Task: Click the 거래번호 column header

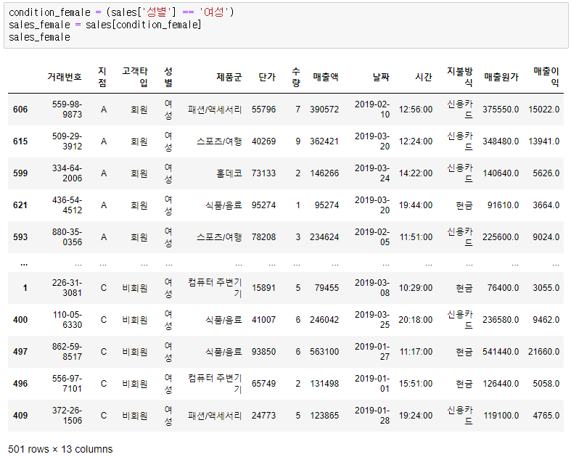Action: tap(65, 77)
